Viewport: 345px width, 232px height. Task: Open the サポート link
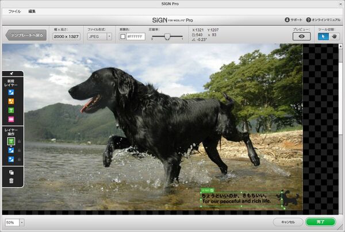click(293, 20)
